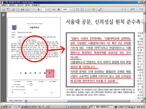The width and height of the screenshot is (146, 109).
Task: Expand hidden system tray icons chevron
Action: 127,107
